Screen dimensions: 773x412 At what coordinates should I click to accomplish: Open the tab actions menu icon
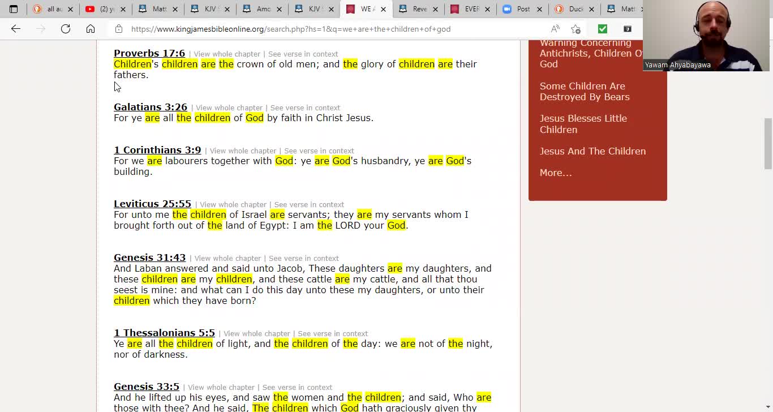(14, 9)
